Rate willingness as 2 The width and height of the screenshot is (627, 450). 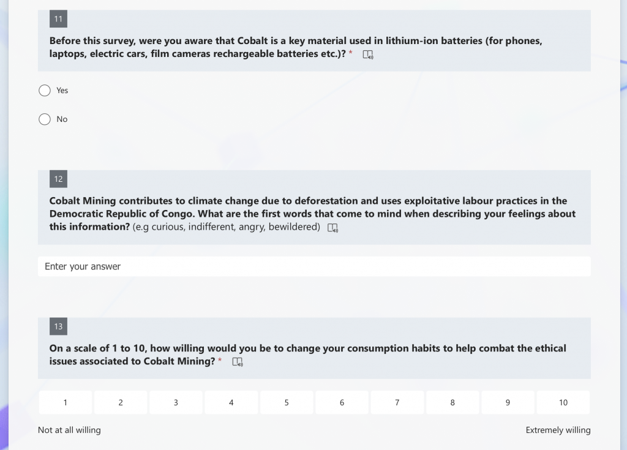[121, 402]
